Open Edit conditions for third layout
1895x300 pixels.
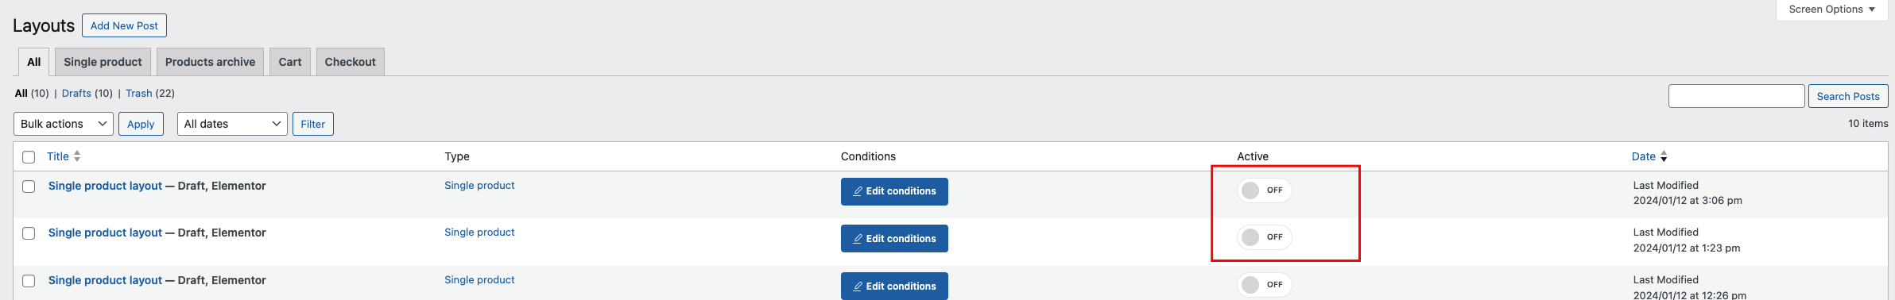point(894,286)
